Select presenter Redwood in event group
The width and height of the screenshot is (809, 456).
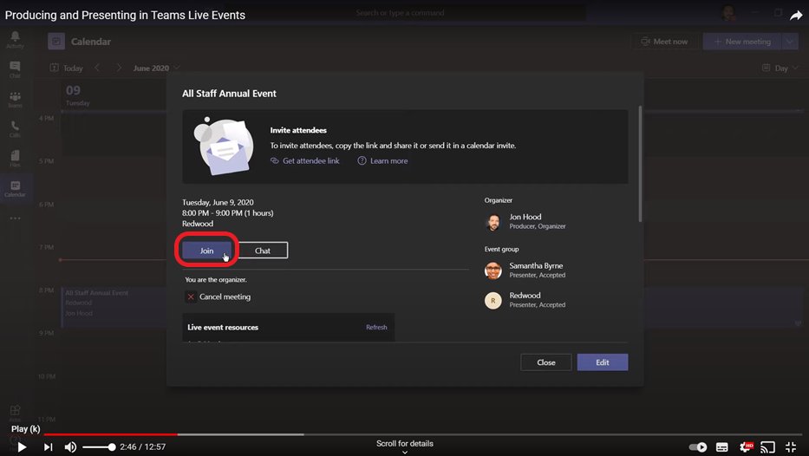click(x=525, y=300)
